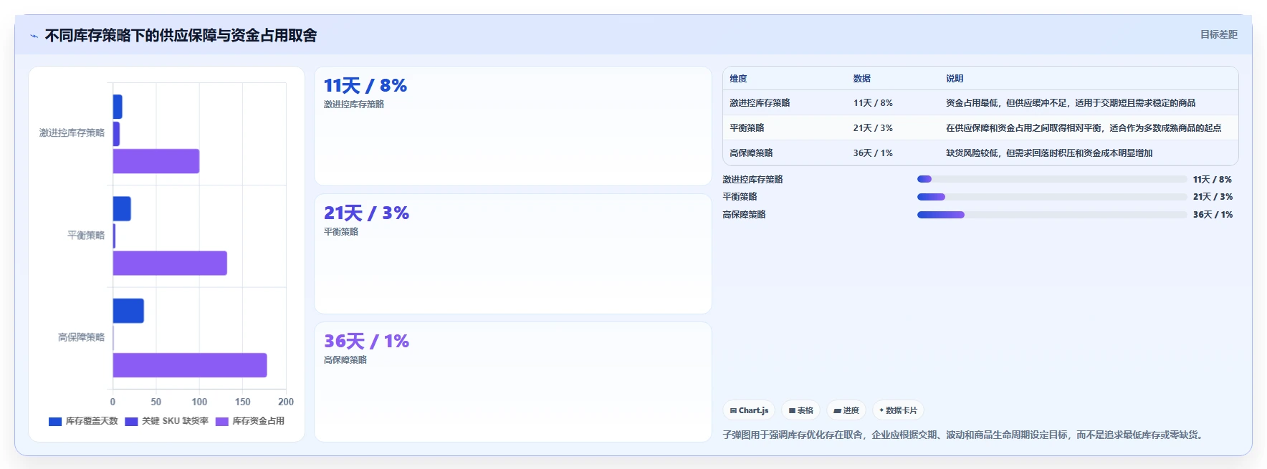Click the 11天 / 8% value right of progress bar
This screenshot has height=469, width=1267.
1213,180
